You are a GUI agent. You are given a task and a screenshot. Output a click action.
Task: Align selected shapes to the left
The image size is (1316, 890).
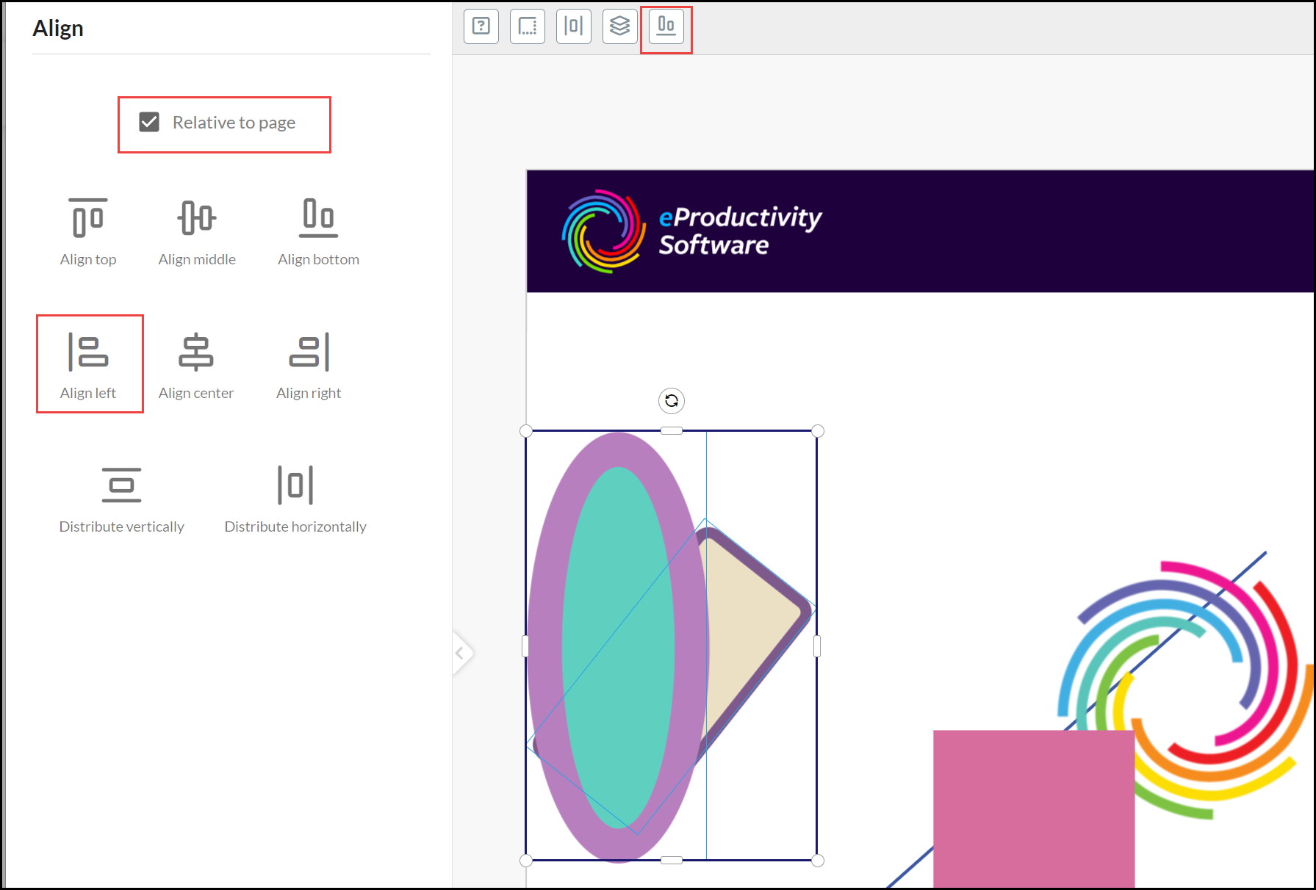(x=88, y=352)
